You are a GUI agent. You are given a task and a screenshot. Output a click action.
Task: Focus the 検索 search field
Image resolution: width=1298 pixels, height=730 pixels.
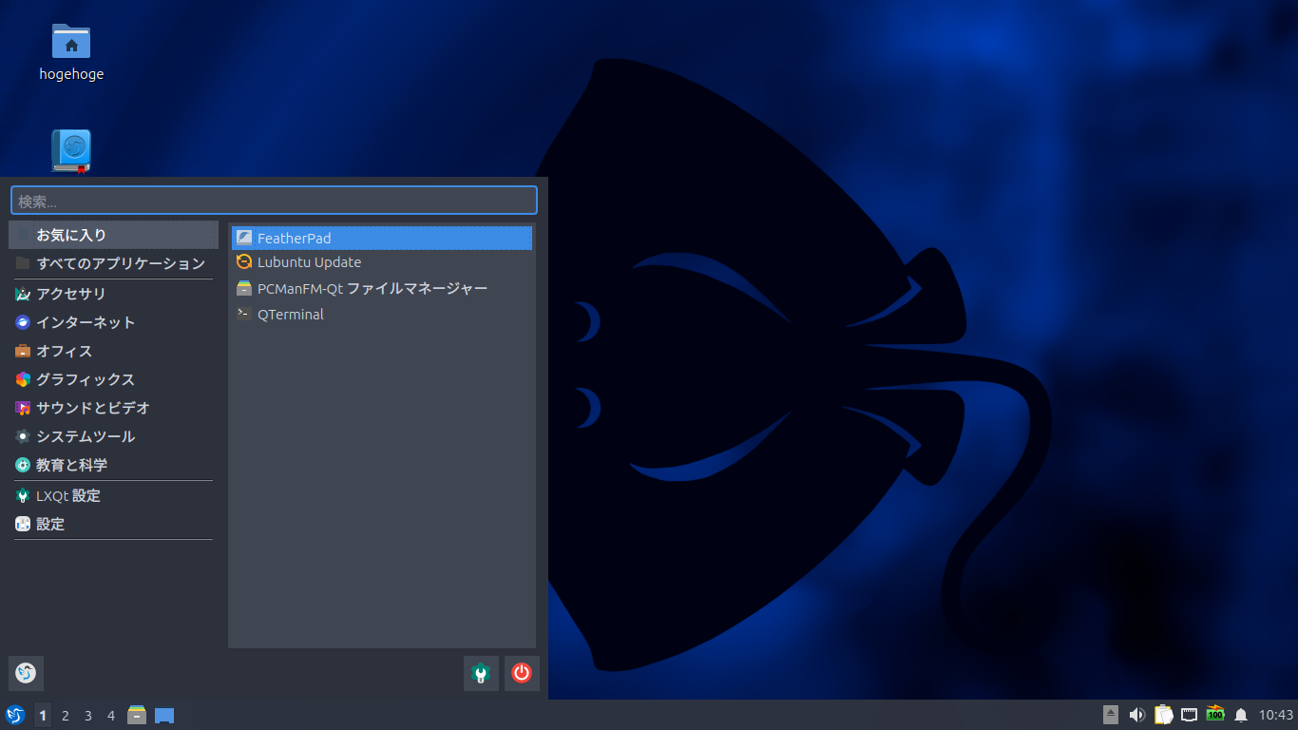tap(274, 201)
